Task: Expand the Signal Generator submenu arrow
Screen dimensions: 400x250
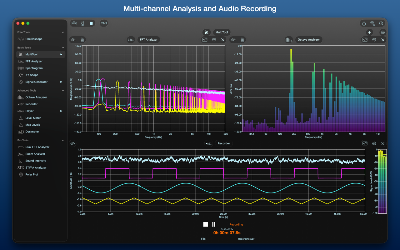Action: pos(61,82)
